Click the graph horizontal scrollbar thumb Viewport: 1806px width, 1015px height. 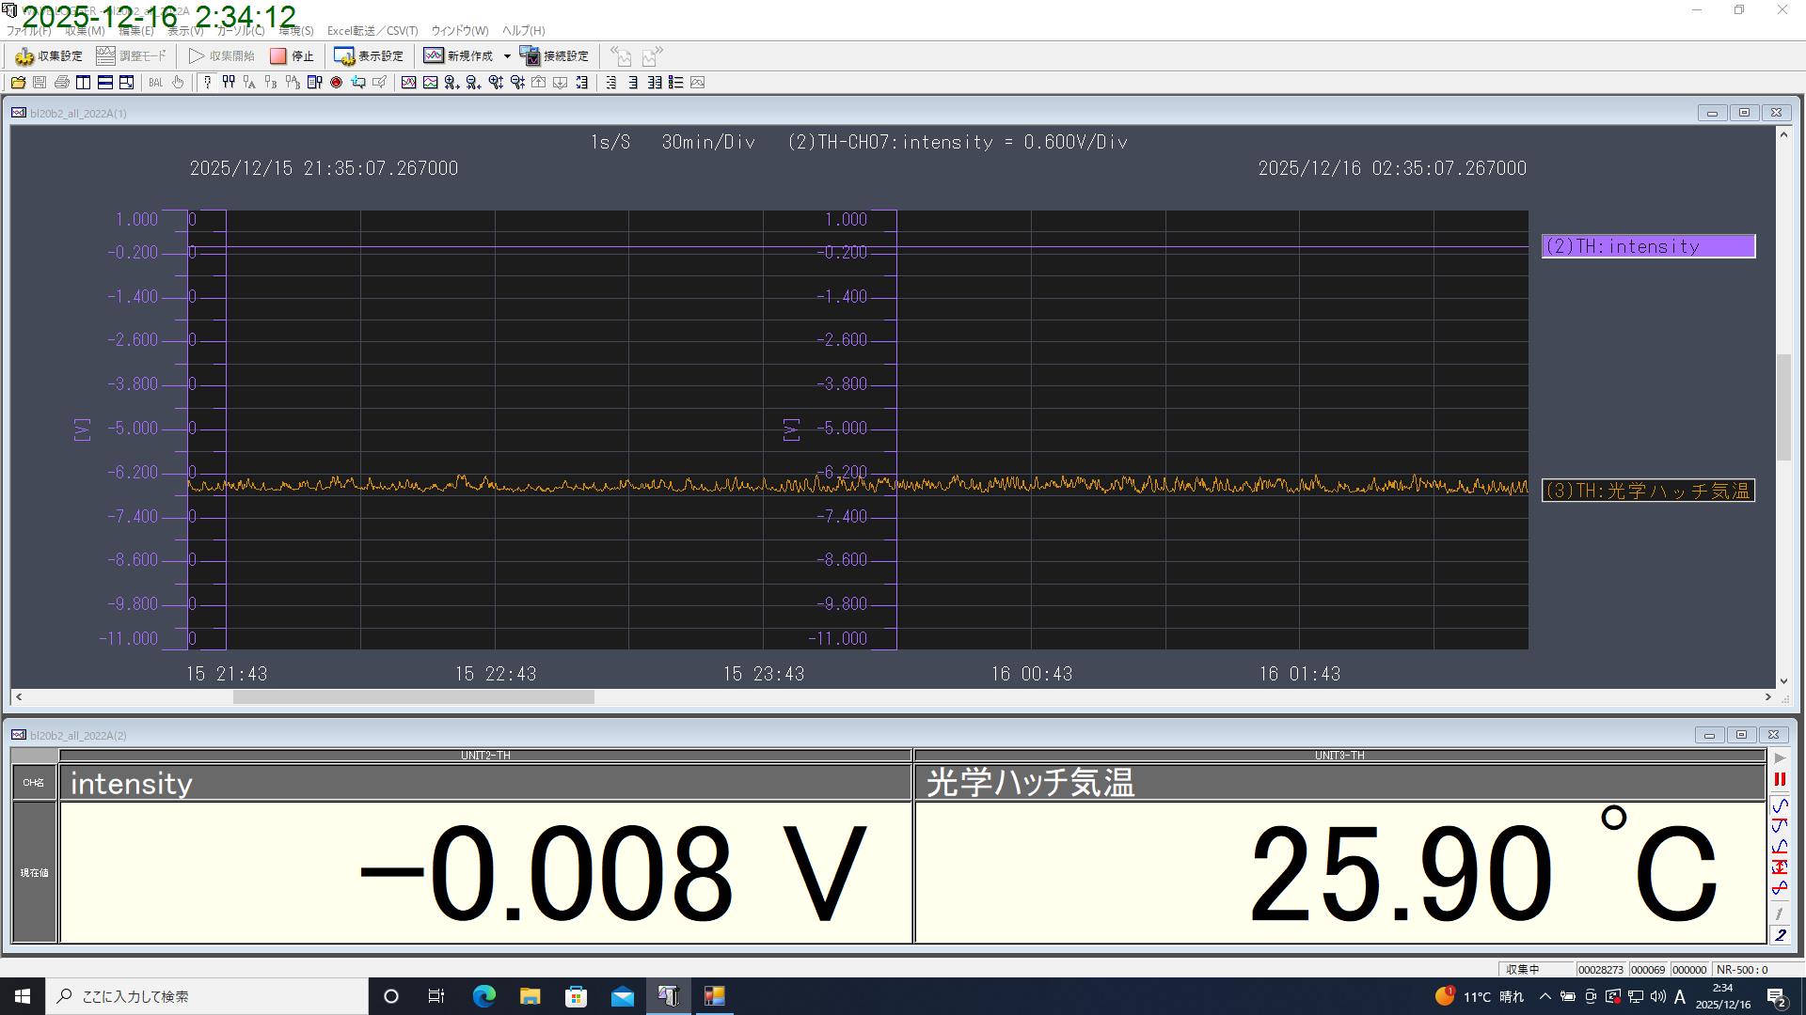coord(414,697)
